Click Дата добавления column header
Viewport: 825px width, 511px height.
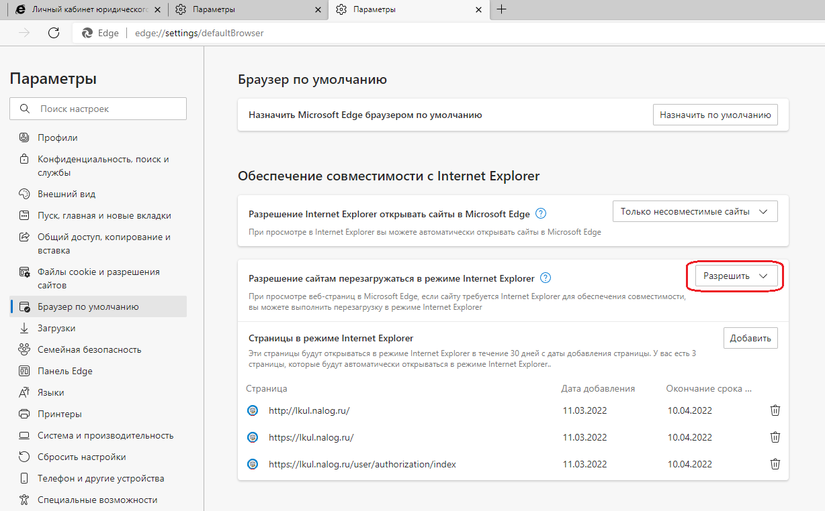[x=598, y=388]
